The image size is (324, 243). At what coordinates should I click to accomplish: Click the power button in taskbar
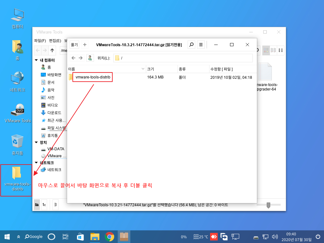click(318, 237)
